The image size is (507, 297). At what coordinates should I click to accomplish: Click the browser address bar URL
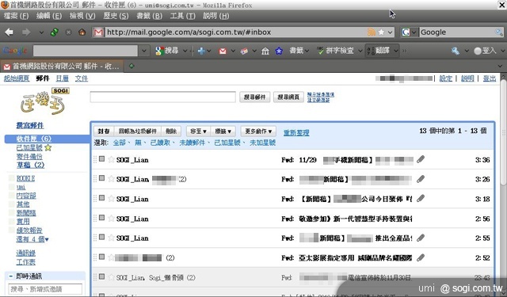tap(189, 32)
